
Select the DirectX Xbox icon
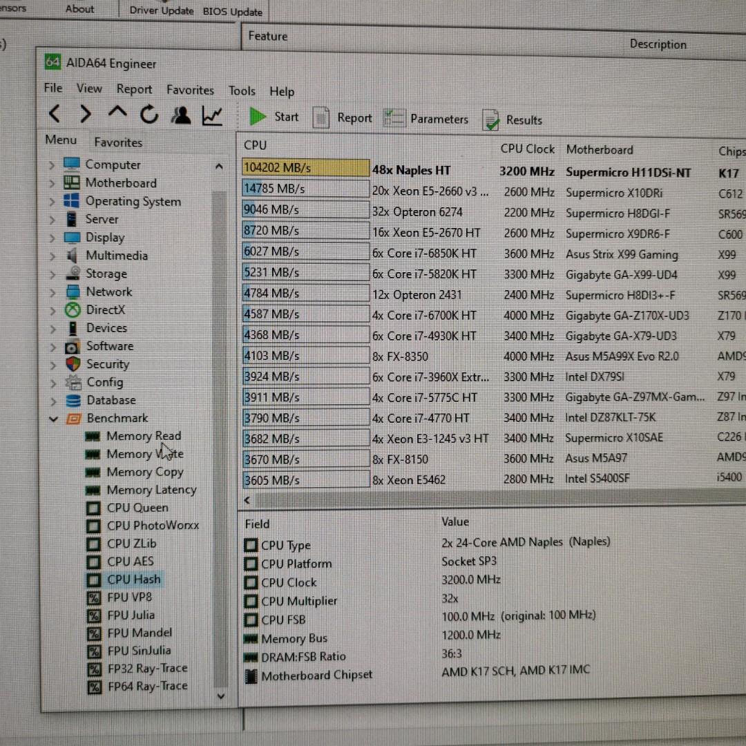point(73,309)
